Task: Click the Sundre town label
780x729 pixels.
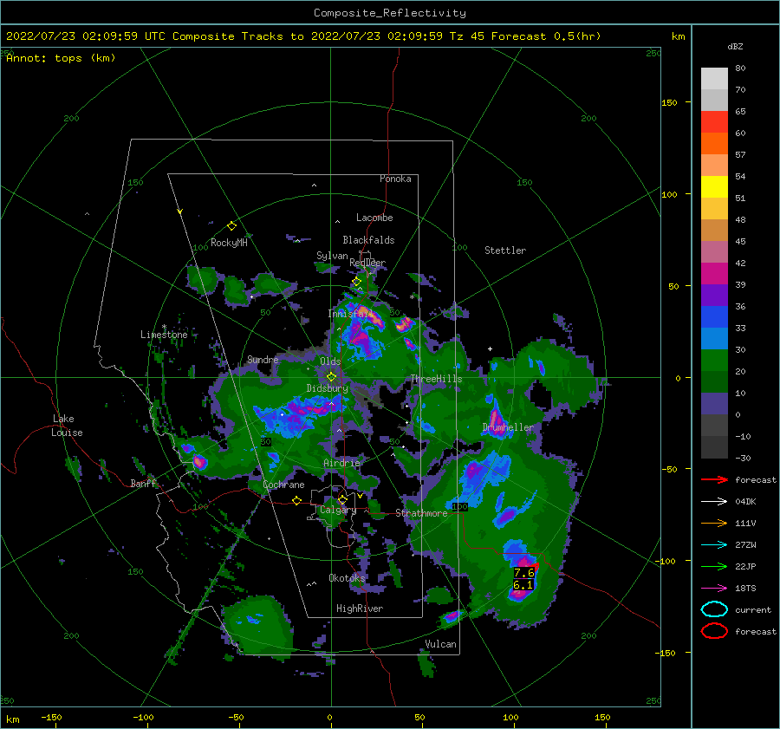Action: (263, 359)
